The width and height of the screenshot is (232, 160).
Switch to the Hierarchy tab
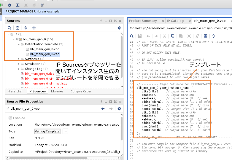pyautogui.click(x=15, y=91)
